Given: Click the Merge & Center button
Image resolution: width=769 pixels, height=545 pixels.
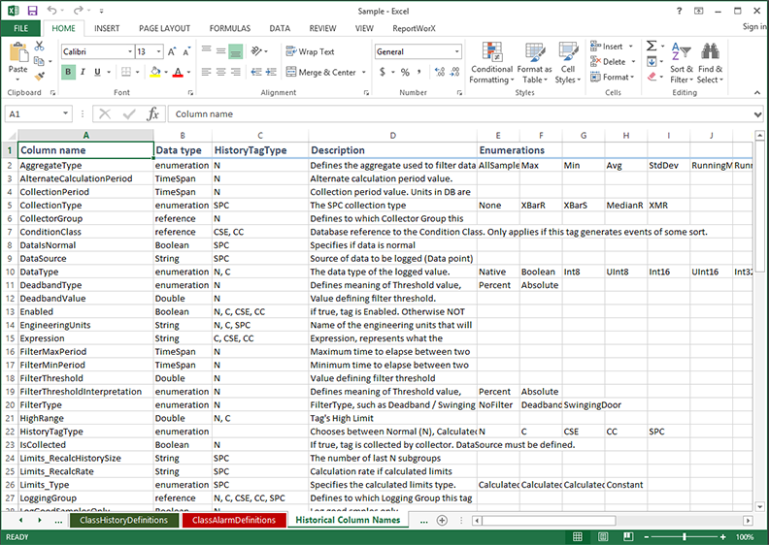Looking at the screenshot, I should tap(321, 72).
